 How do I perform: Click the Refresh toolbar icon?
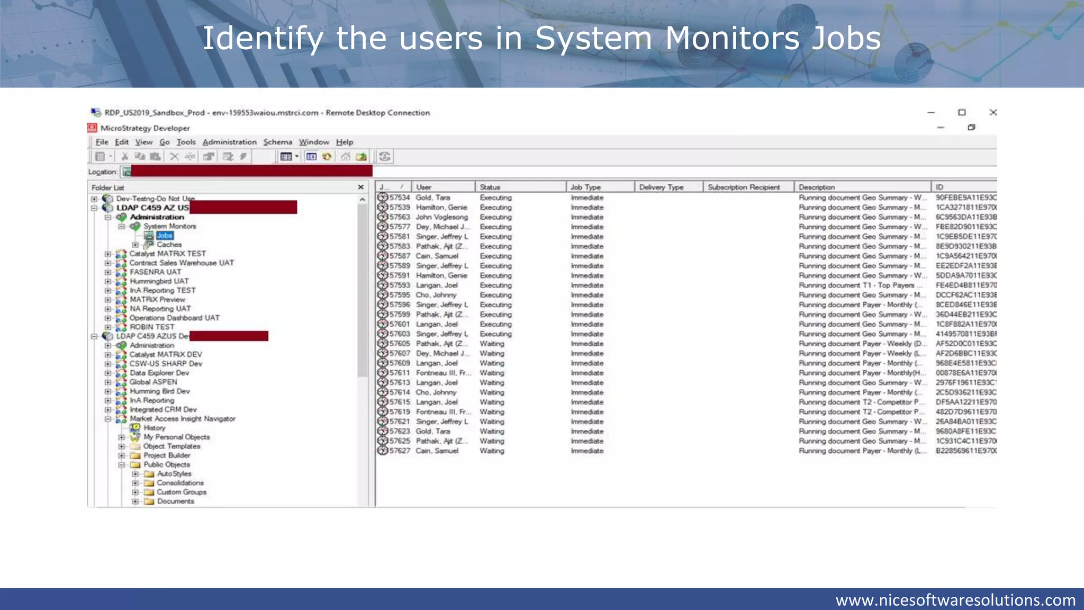[x=327, y=156]
